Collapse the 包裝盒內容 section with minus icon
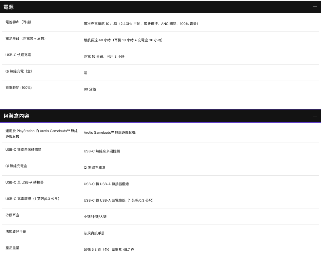This screenshot has width=321, height=254. point(315,116)
